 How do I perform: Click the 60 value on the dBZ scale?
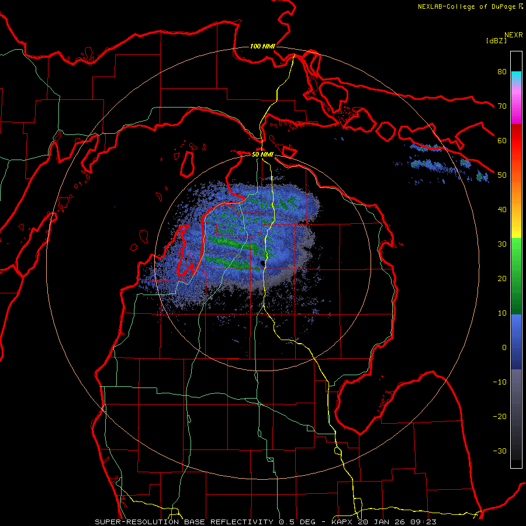click(502, 140)
